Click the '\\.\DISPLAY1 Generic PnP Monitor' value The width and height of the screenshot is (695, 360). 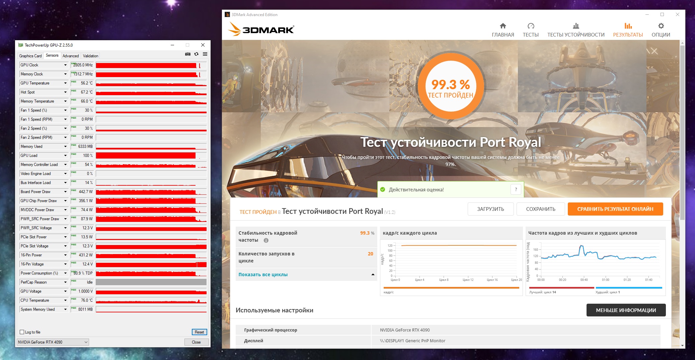412,341
